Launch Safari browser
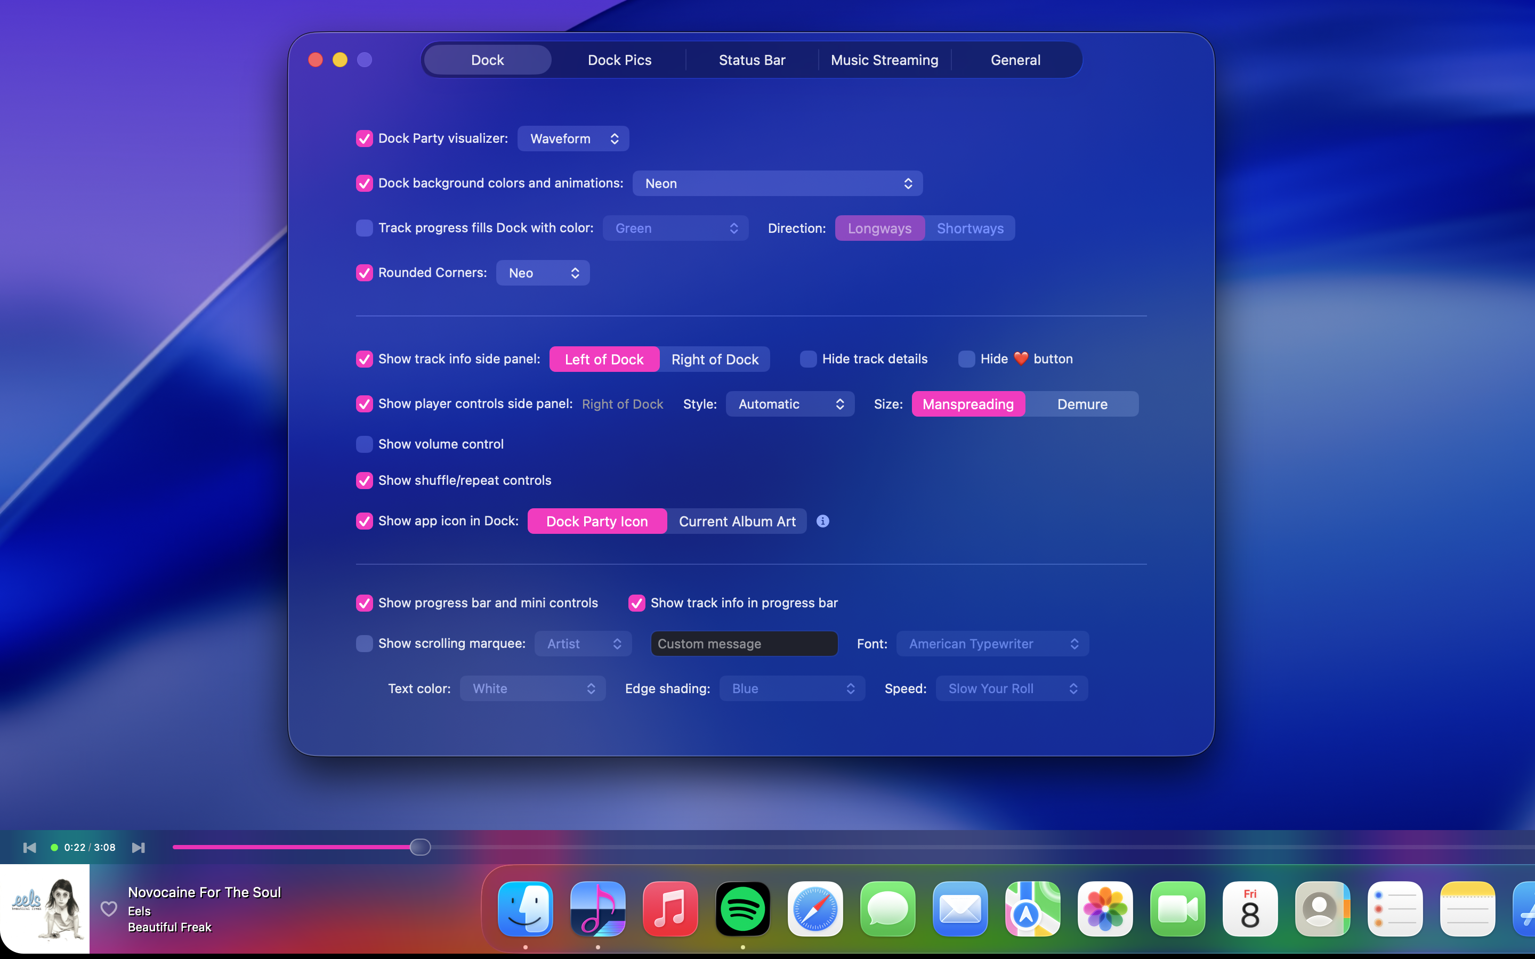The image size is (1535, 959). pyautogui.click(x=815, y=909)
